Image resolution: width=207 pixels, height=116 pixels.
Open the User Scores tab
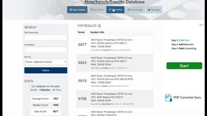coord(77,10)
